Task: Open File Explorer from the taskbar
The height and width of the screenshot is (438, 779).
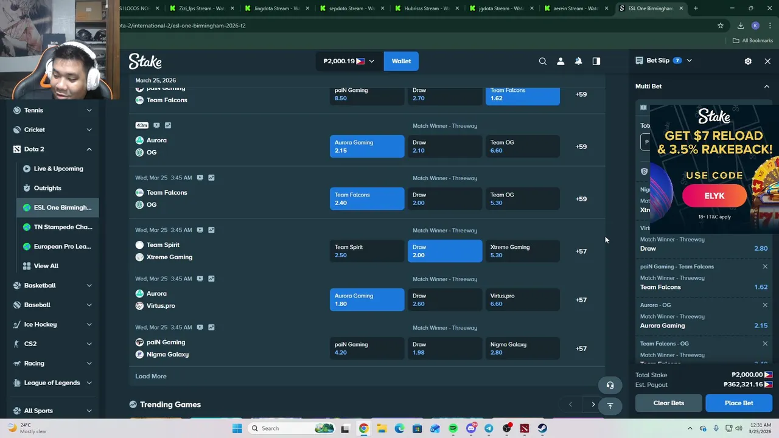Action: coord(382,428)
